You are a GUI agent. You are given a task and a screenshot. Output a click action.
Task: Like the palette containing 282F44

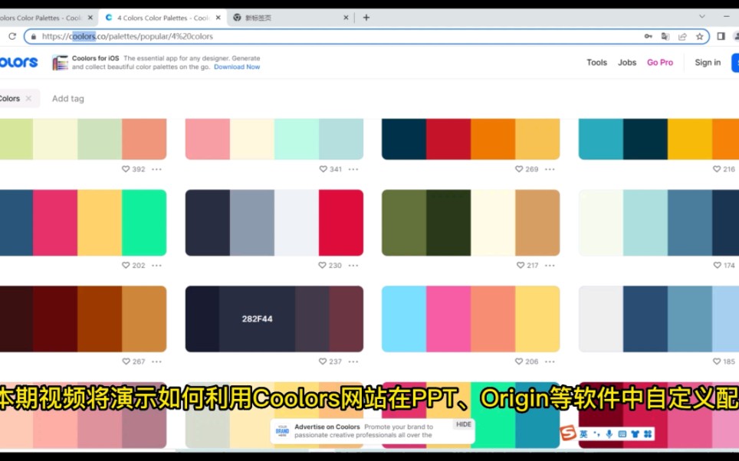point(321,361)
